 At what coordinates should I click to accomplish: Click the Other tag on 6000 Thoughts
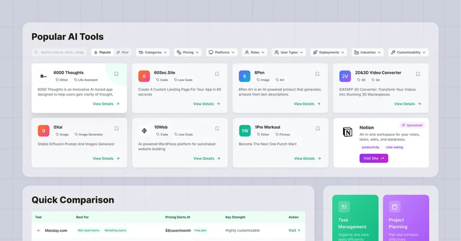(62, 80)
